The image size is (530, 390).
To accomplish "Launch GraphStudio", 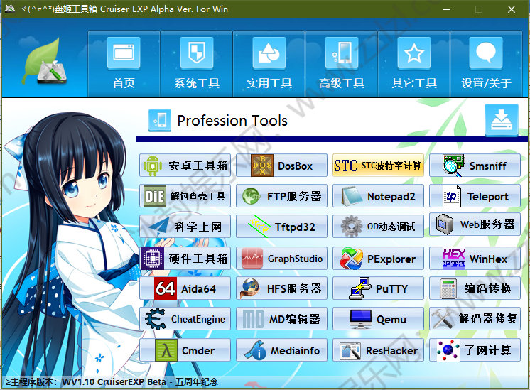I will tap(282, 258).
